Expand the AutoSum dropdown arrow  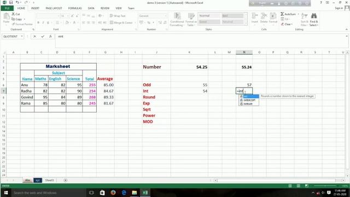pos(299,14)
